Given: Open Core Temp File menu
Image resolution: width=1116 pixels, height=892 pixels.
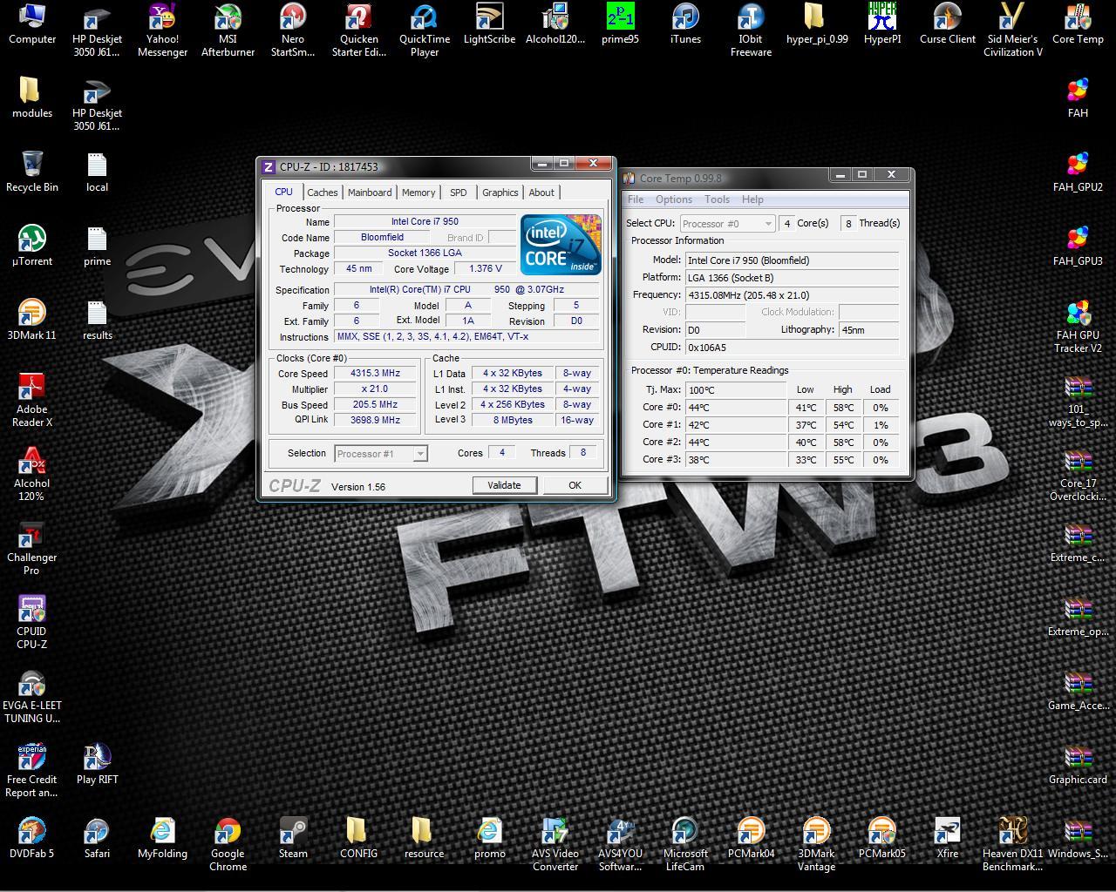Looking at the screenshot, I should [x=636, y=199].
